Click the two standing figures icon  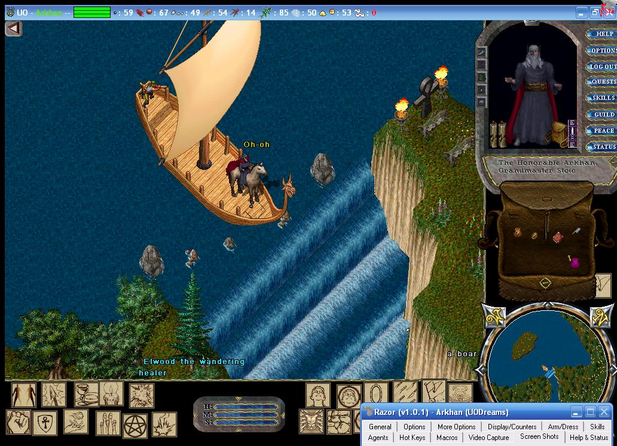[x=23, y=395]
